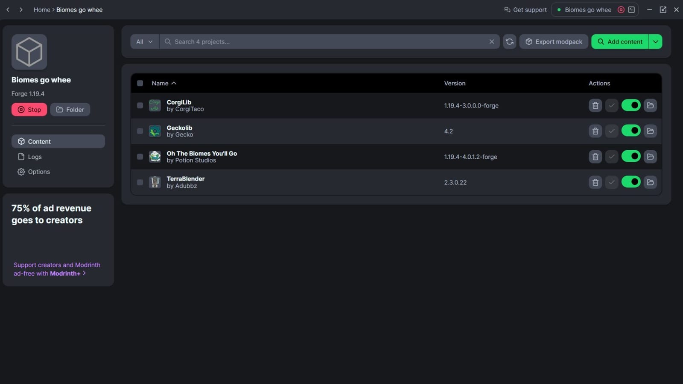683x384 pixels.
Task: Navigate back with the left arrow
Action: 8,10
